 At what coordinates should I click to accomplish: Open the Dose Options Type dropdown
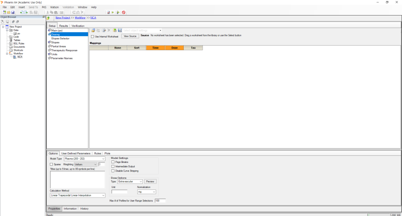click(141, 181)
